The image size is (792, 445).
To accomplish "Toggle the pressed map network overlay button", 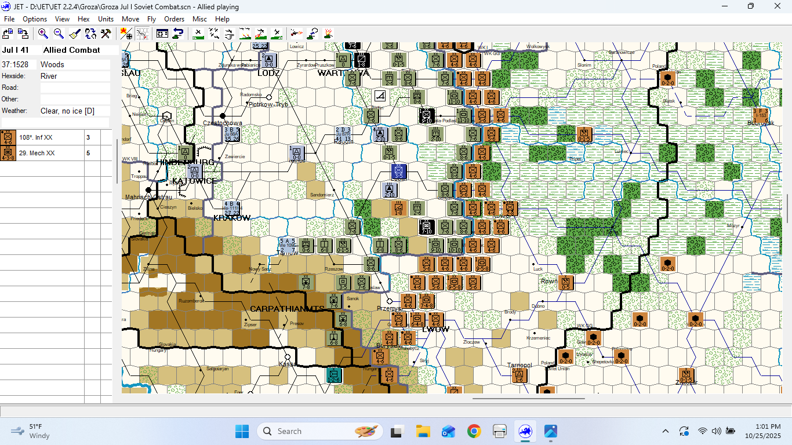I will coord(142,33).
